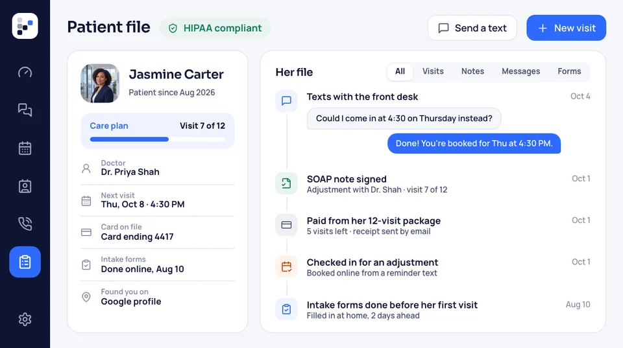Click the HIPAA compliant badge

[x=215, y=28]
